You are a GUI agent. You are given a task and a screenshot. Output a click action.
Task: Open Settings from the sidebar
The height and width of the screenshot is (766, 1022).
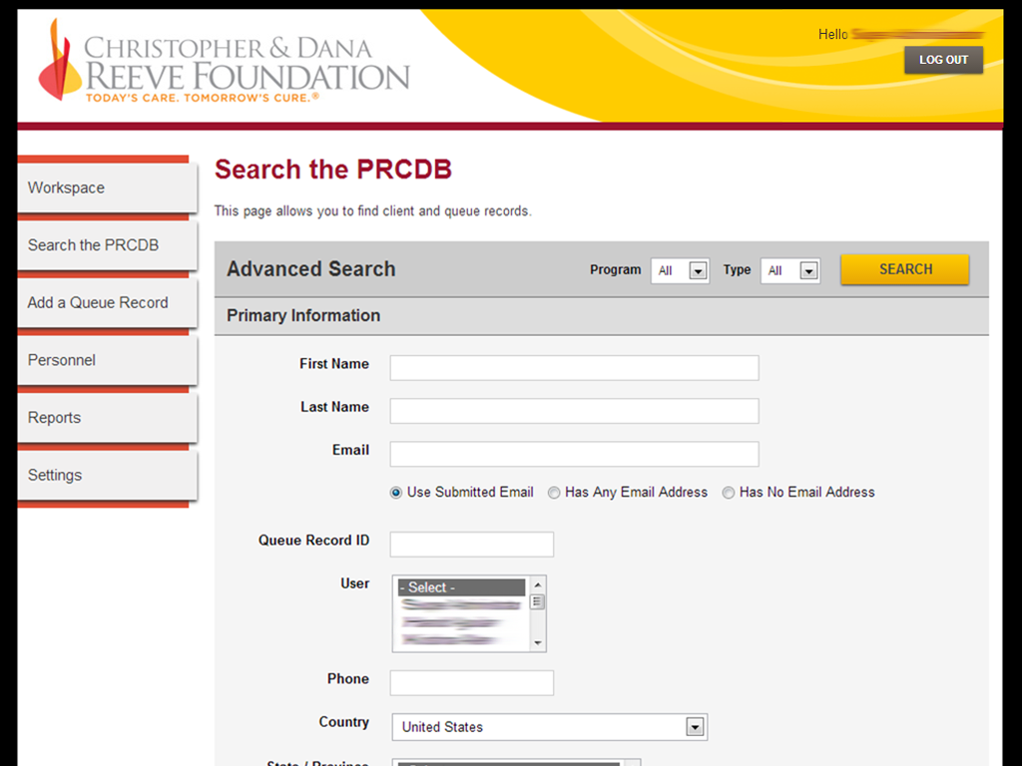click(54, 475)
